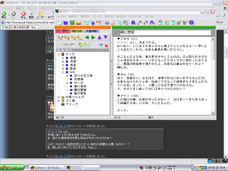228x171 pixels.
Task: Cut selection with the scissors icon
Action: [x=113, y=23]
